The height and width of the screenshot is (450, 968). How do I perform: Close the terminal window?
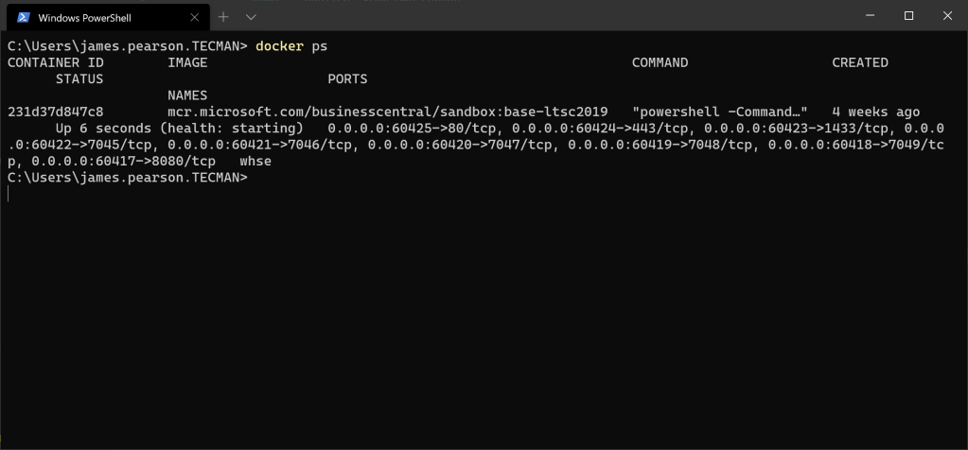click(x=946, y=16)
